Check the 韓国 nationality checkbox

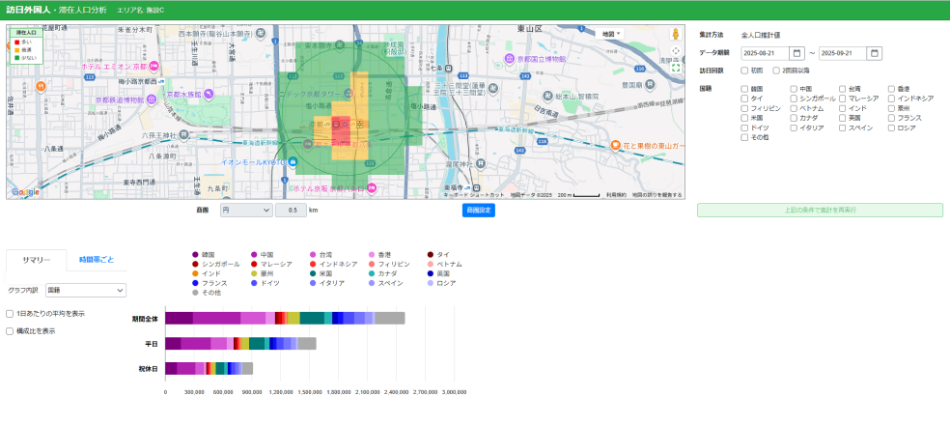click(744, 88)
